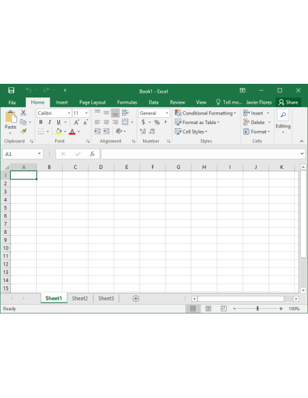The height and width of the screenshot is (398, 308).
Task: Apply borders with the Borders icon
Action: (41, 132)
